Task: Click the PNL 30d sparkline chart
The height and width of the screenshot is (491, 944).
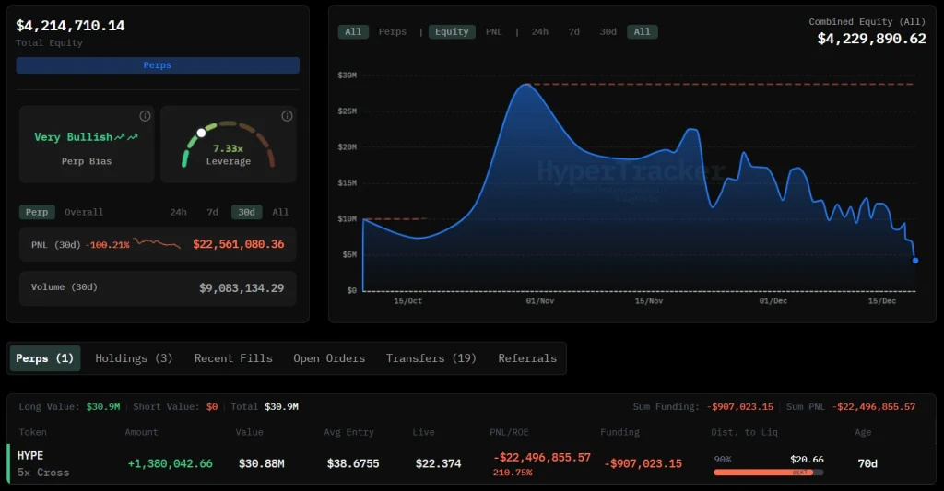Action: click(157, 244)
